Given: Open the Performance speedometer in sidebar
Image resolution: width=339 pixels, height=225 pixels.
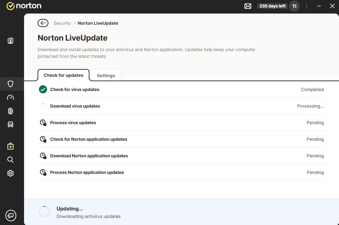Looking at the screenshot, I should point(10,97).
